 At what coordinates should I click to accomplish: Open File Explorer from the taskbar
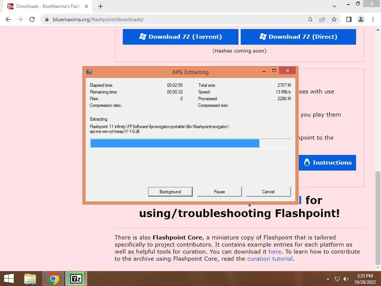[30, 279]
